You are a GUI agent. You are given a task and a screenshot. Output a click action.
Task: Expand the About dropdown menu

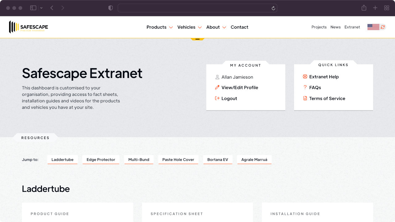[216, 27]
